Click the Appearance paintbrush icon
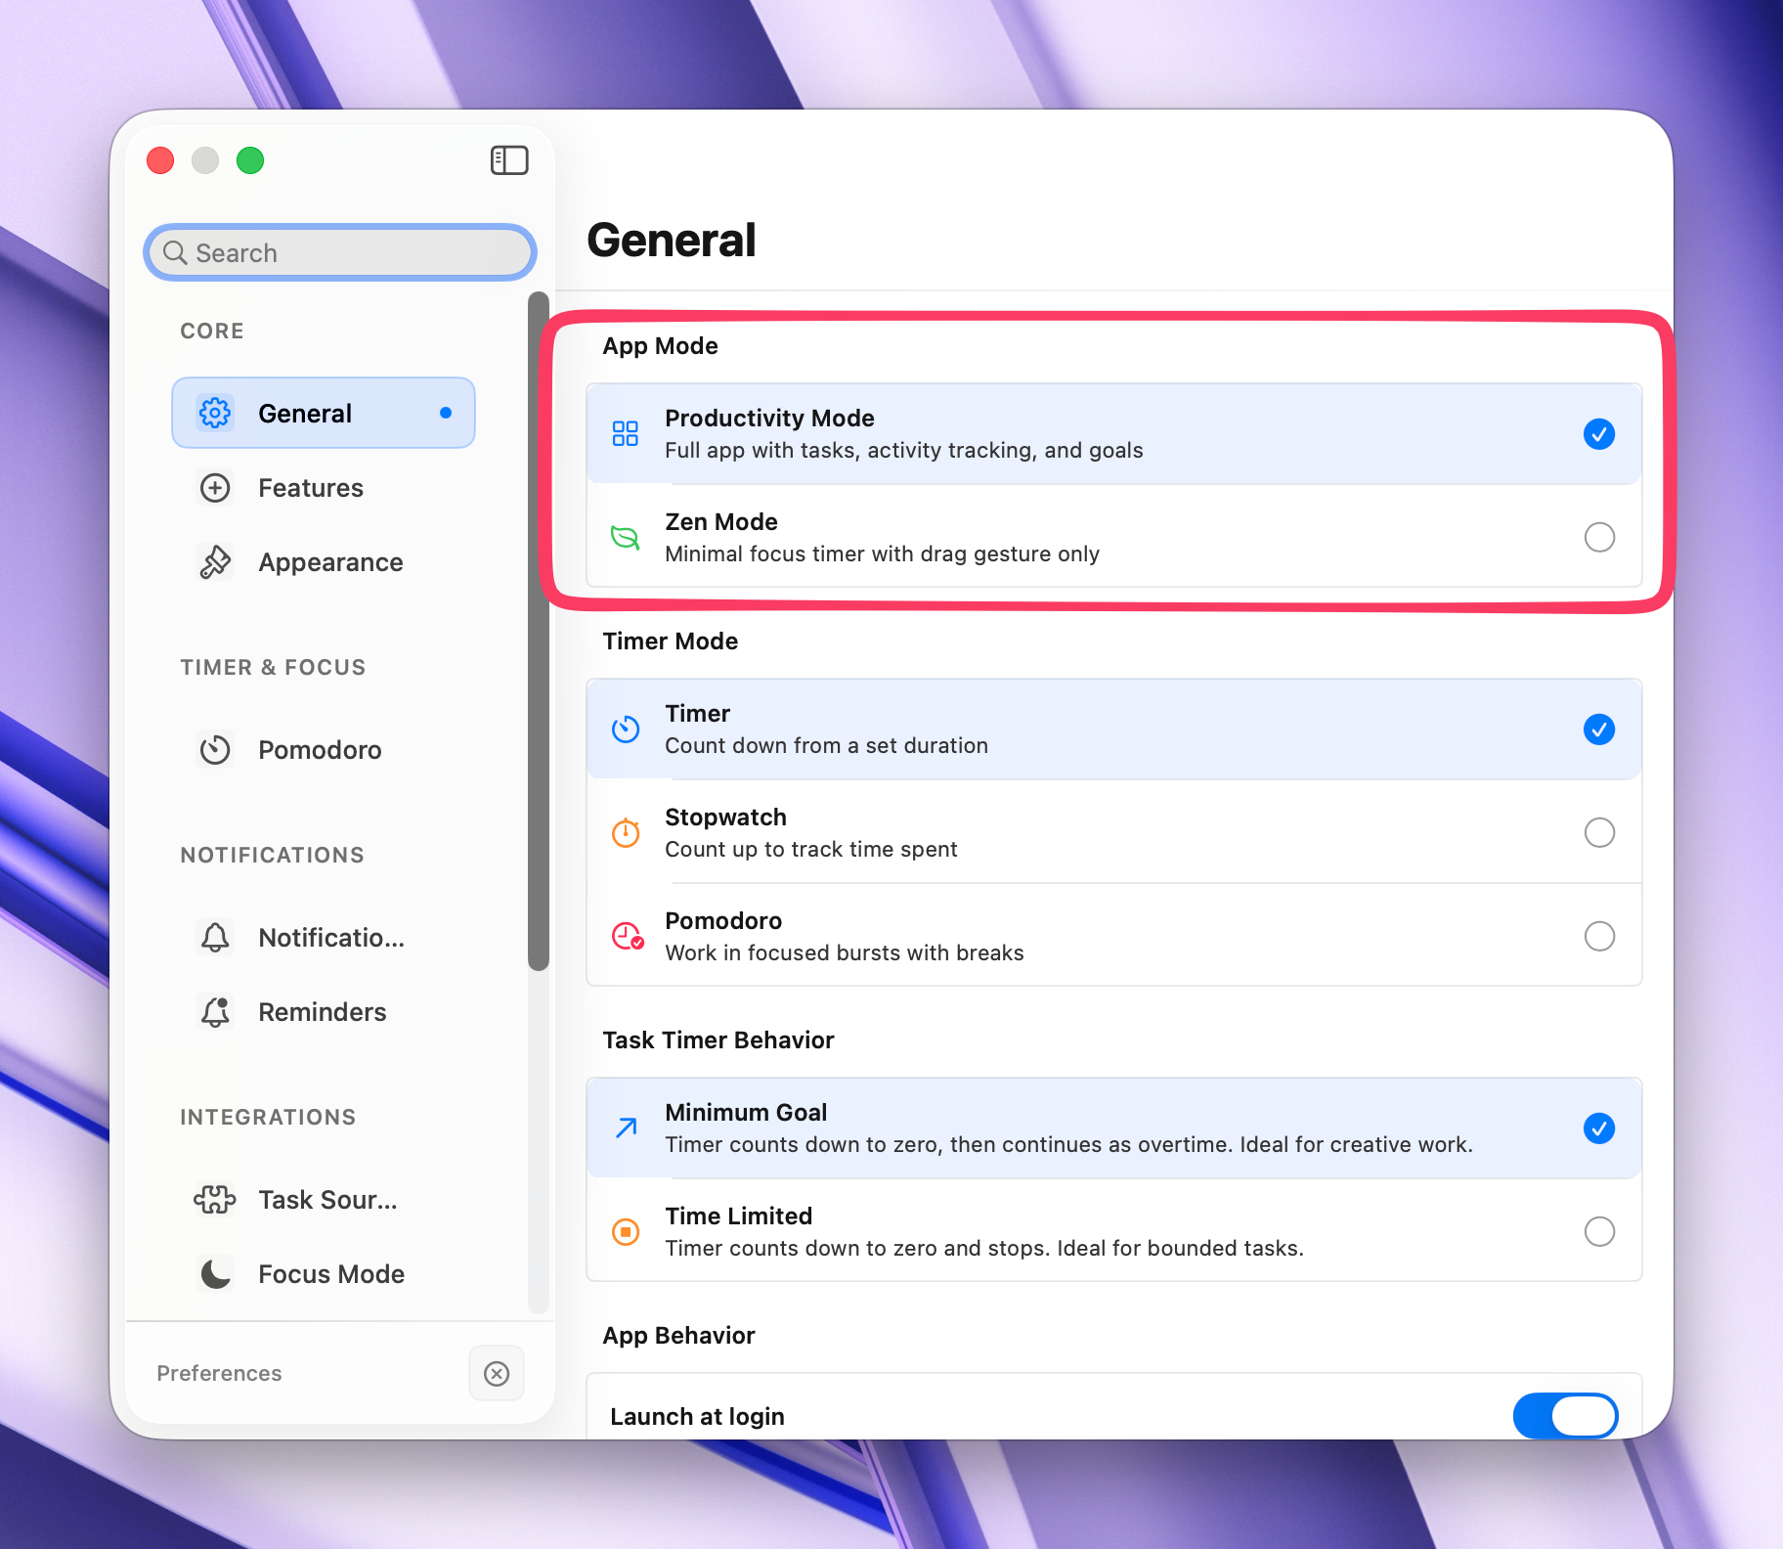This screenshot has width=1783, height=1549. click(215, 562)
